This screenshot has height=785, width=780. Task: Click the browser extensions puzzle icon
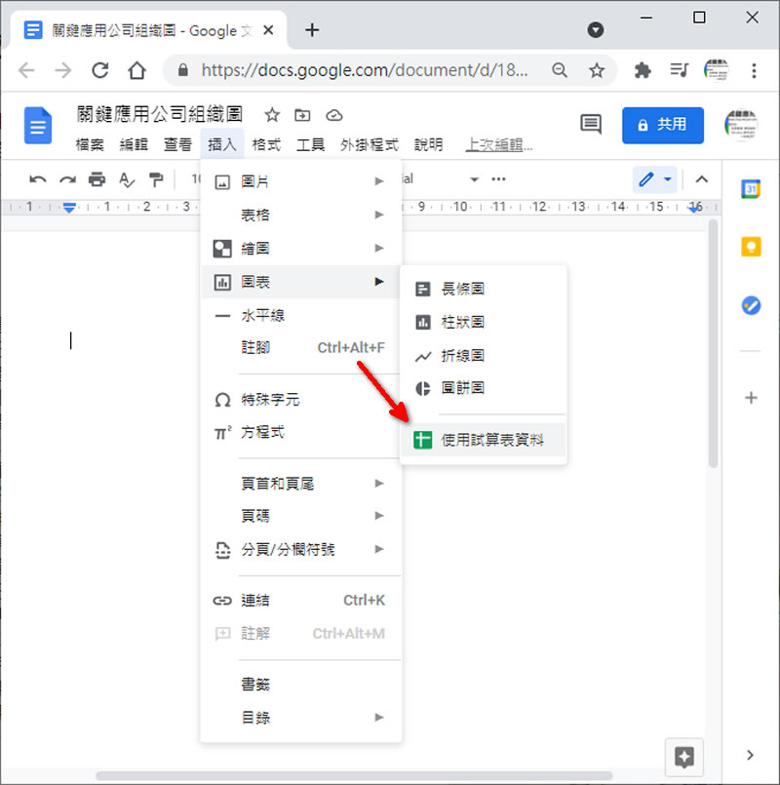click(x=643, y=70)
